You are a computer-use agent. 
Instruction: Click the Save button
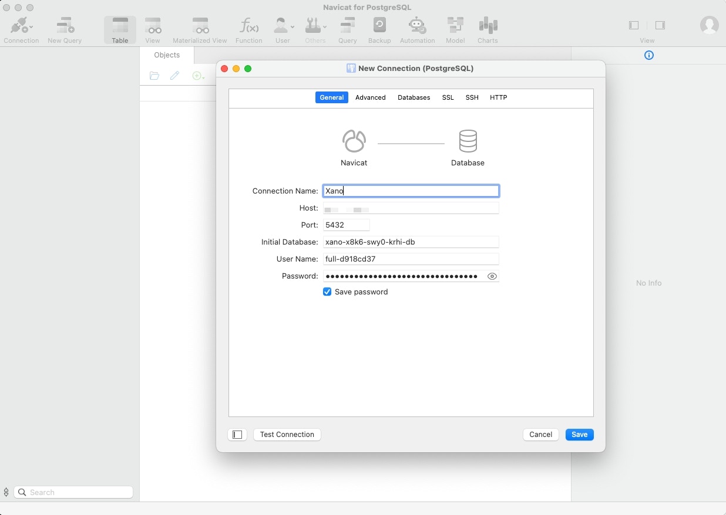pyautogui.click(x=580, y=435)
